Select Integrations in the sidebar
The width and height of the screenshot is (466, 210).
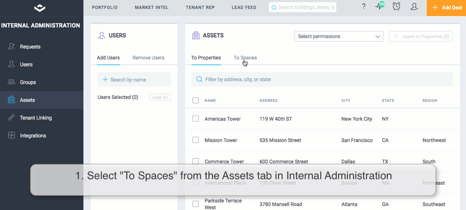(33, 136)
